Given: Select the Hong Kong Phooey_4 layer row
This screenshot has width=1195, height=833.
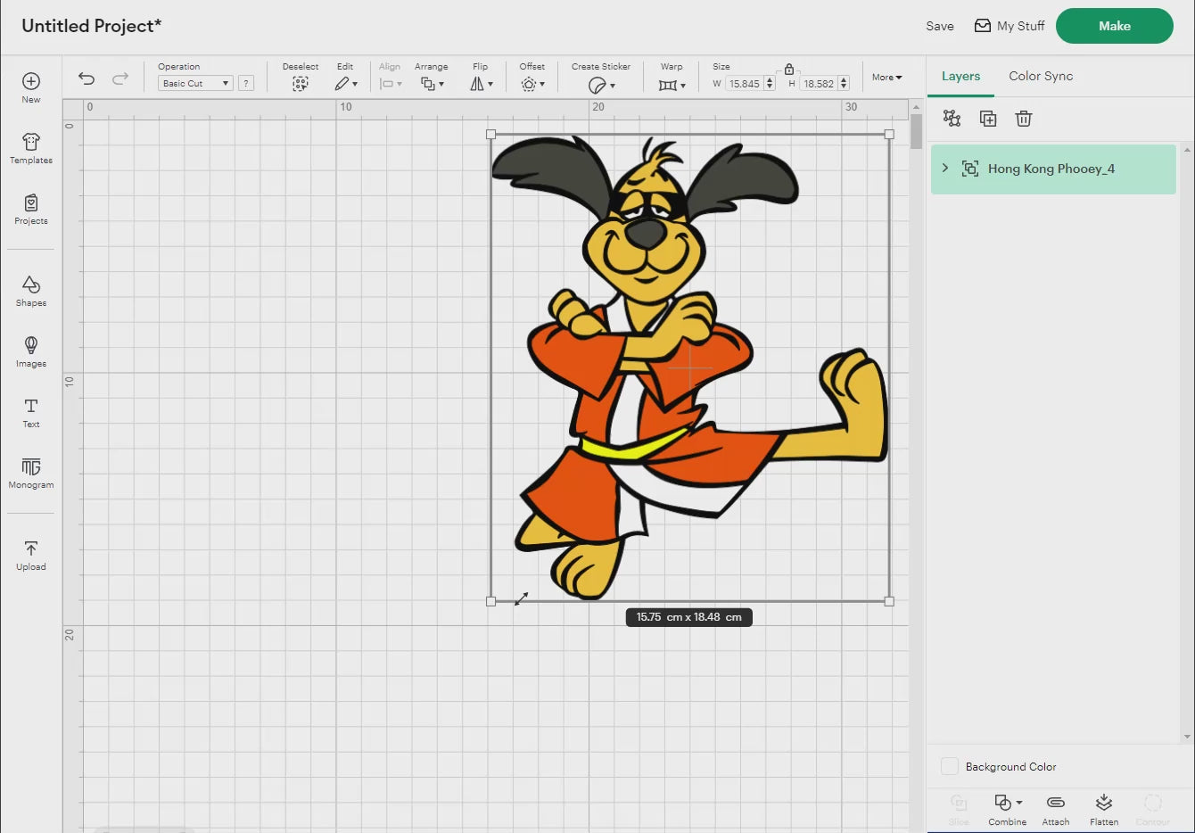Looking at the screenshot, I should pyautogui.click(x=1053, y=169).
